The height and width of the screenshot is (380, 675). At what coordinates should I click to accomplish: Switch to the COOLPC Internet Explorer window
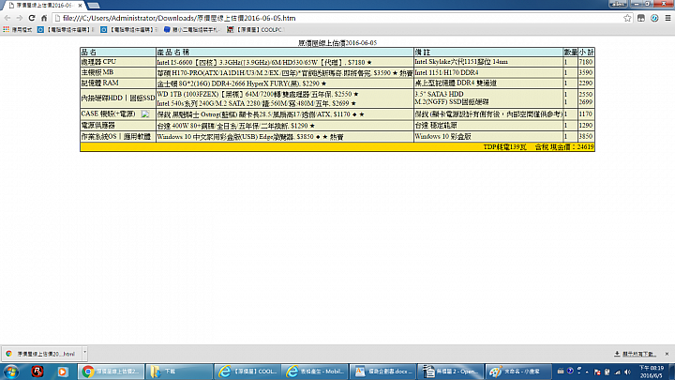247,372
